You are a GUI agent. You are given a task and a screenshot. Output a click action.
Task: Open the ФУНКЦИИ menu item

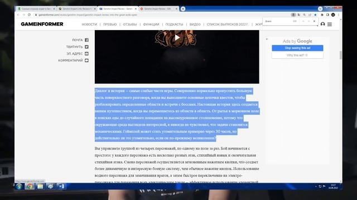(151, 24)
